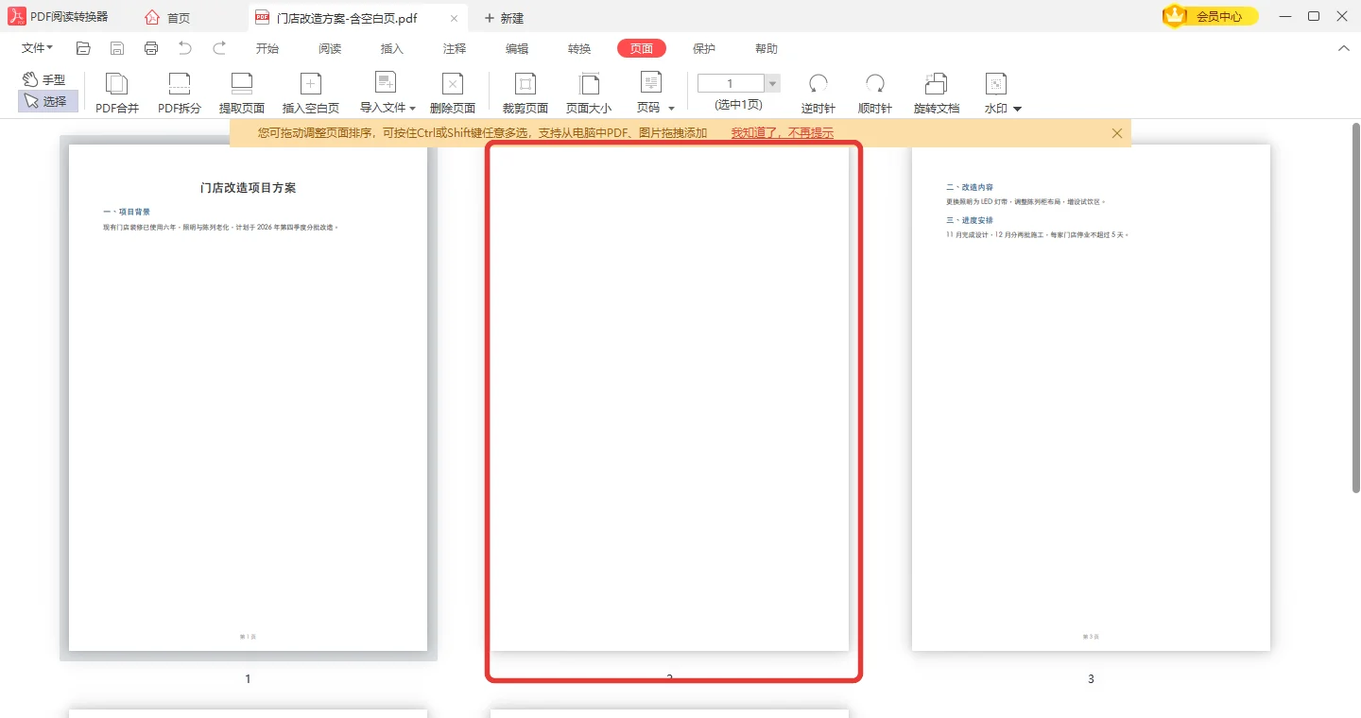Rotate page 顺时针 clockwise

click(x=875, y=94)
